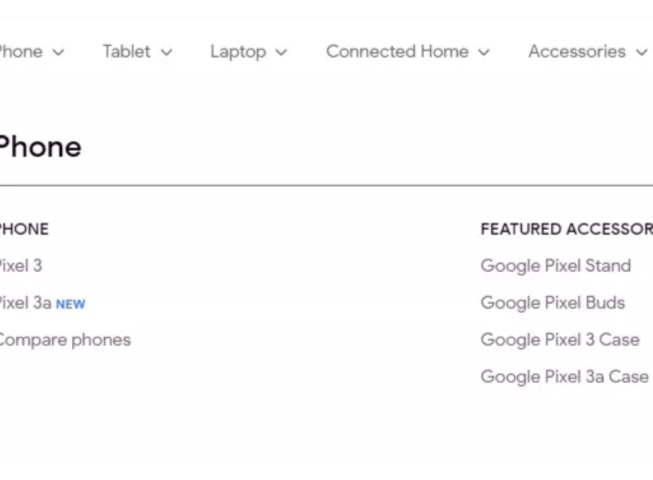Expand the Phone menu chevron
This screenshot has width=653, height=480.
(58, 52)
